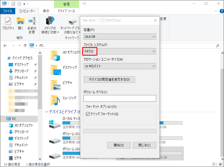Viewport: 224px width, 167px height.
Task: Click the forward navigation arrow
Action: (13, 46)
